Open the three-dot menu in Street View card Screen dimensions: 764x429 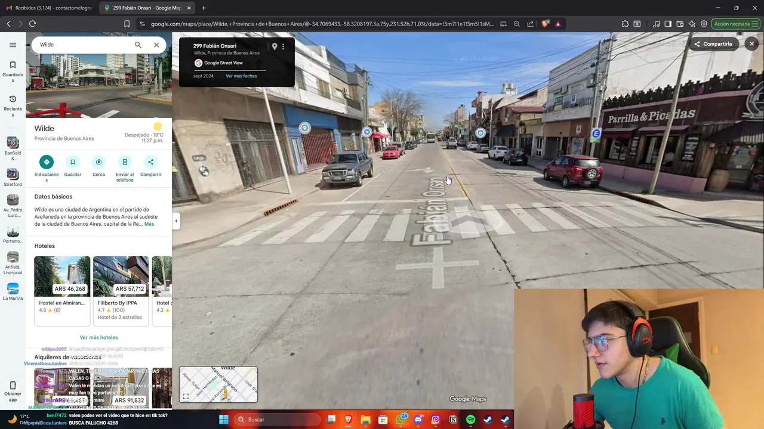[283, 46]
